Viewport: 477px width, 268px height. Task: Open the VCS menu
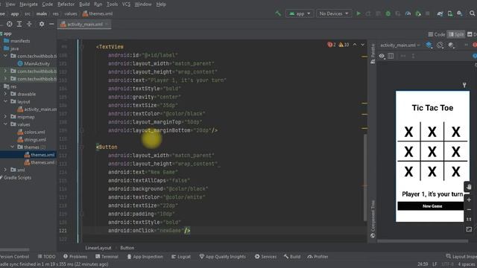126,4
